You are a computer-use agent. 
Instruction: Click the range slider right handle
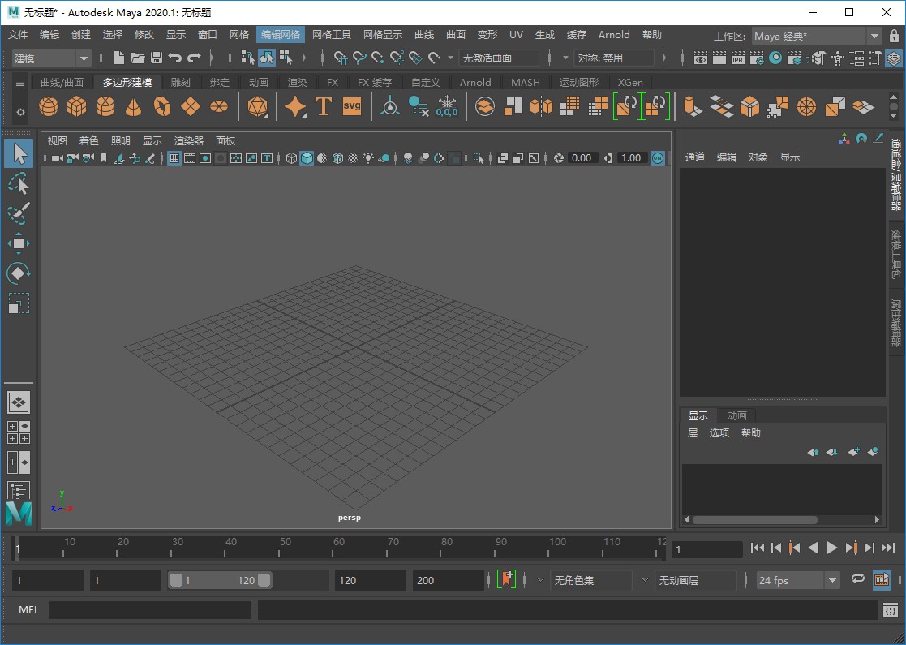(264, 580)
